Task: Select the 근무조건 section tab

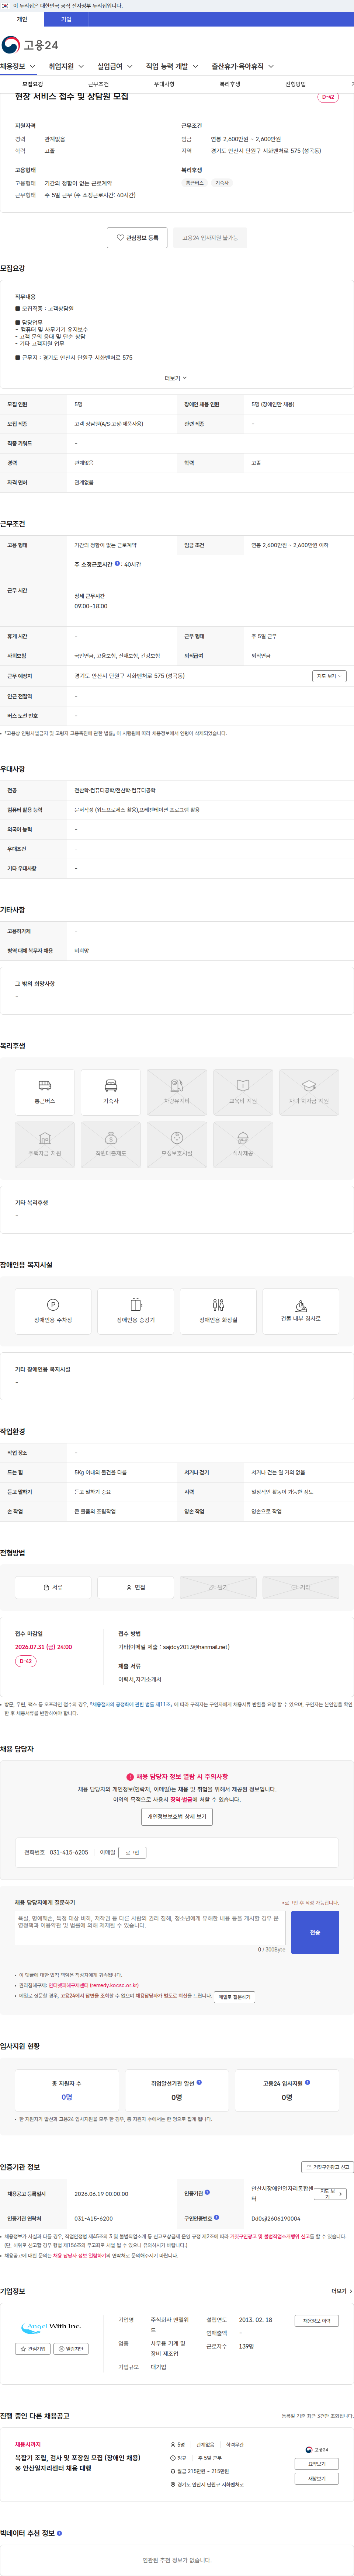Action: (x=98, y=84)
